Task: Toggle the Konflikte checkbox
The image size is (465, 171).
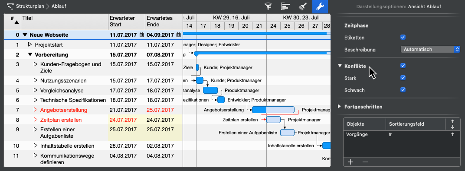Action: tap(403, 66)
